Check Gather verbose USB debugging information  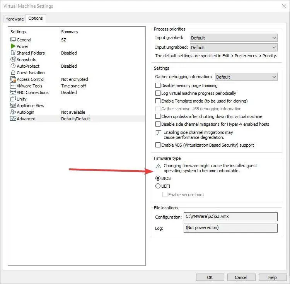point(158,109)
